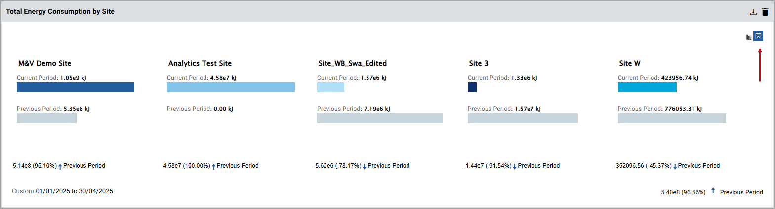Click the navy Site 3 current period bar

pyautogui.click(x=472, y=88)
